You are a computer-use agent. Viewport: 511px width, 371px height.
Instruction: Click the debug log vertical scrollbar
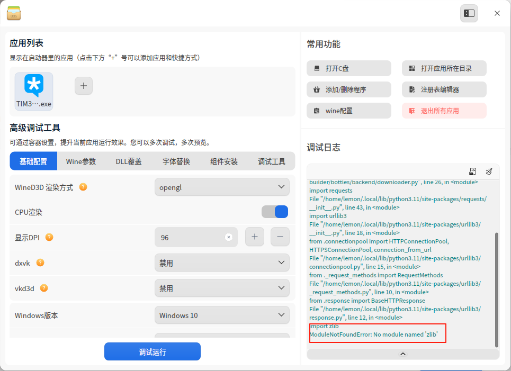tap(496, 290)
